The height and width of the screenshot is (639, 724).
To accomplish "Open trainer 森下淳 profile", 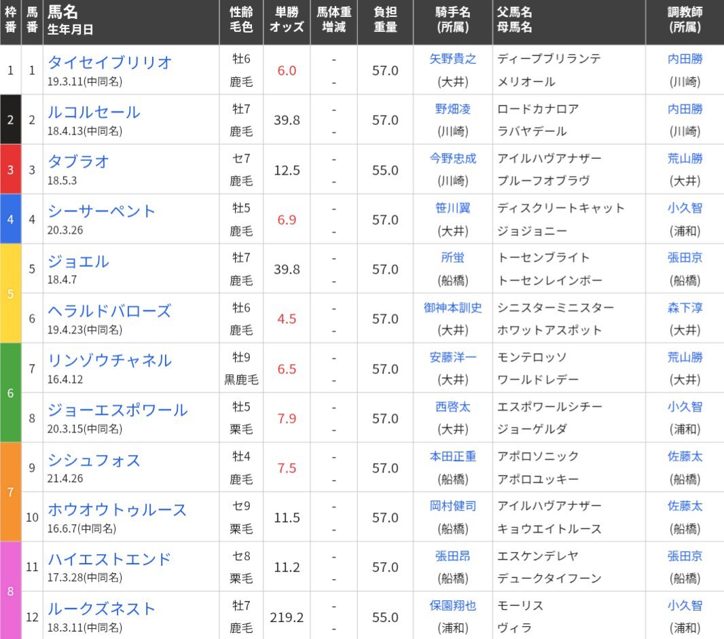I will [x=685, y=308].
